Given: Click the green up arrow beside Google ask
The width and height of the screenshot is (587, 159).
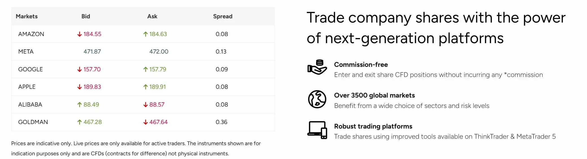Looking at the screenshot, I should click(x=146, y=69).
